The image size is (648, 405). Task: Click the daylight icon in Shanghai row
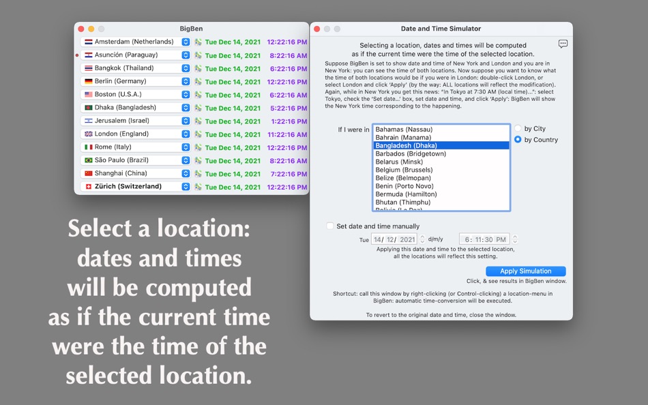198,174
